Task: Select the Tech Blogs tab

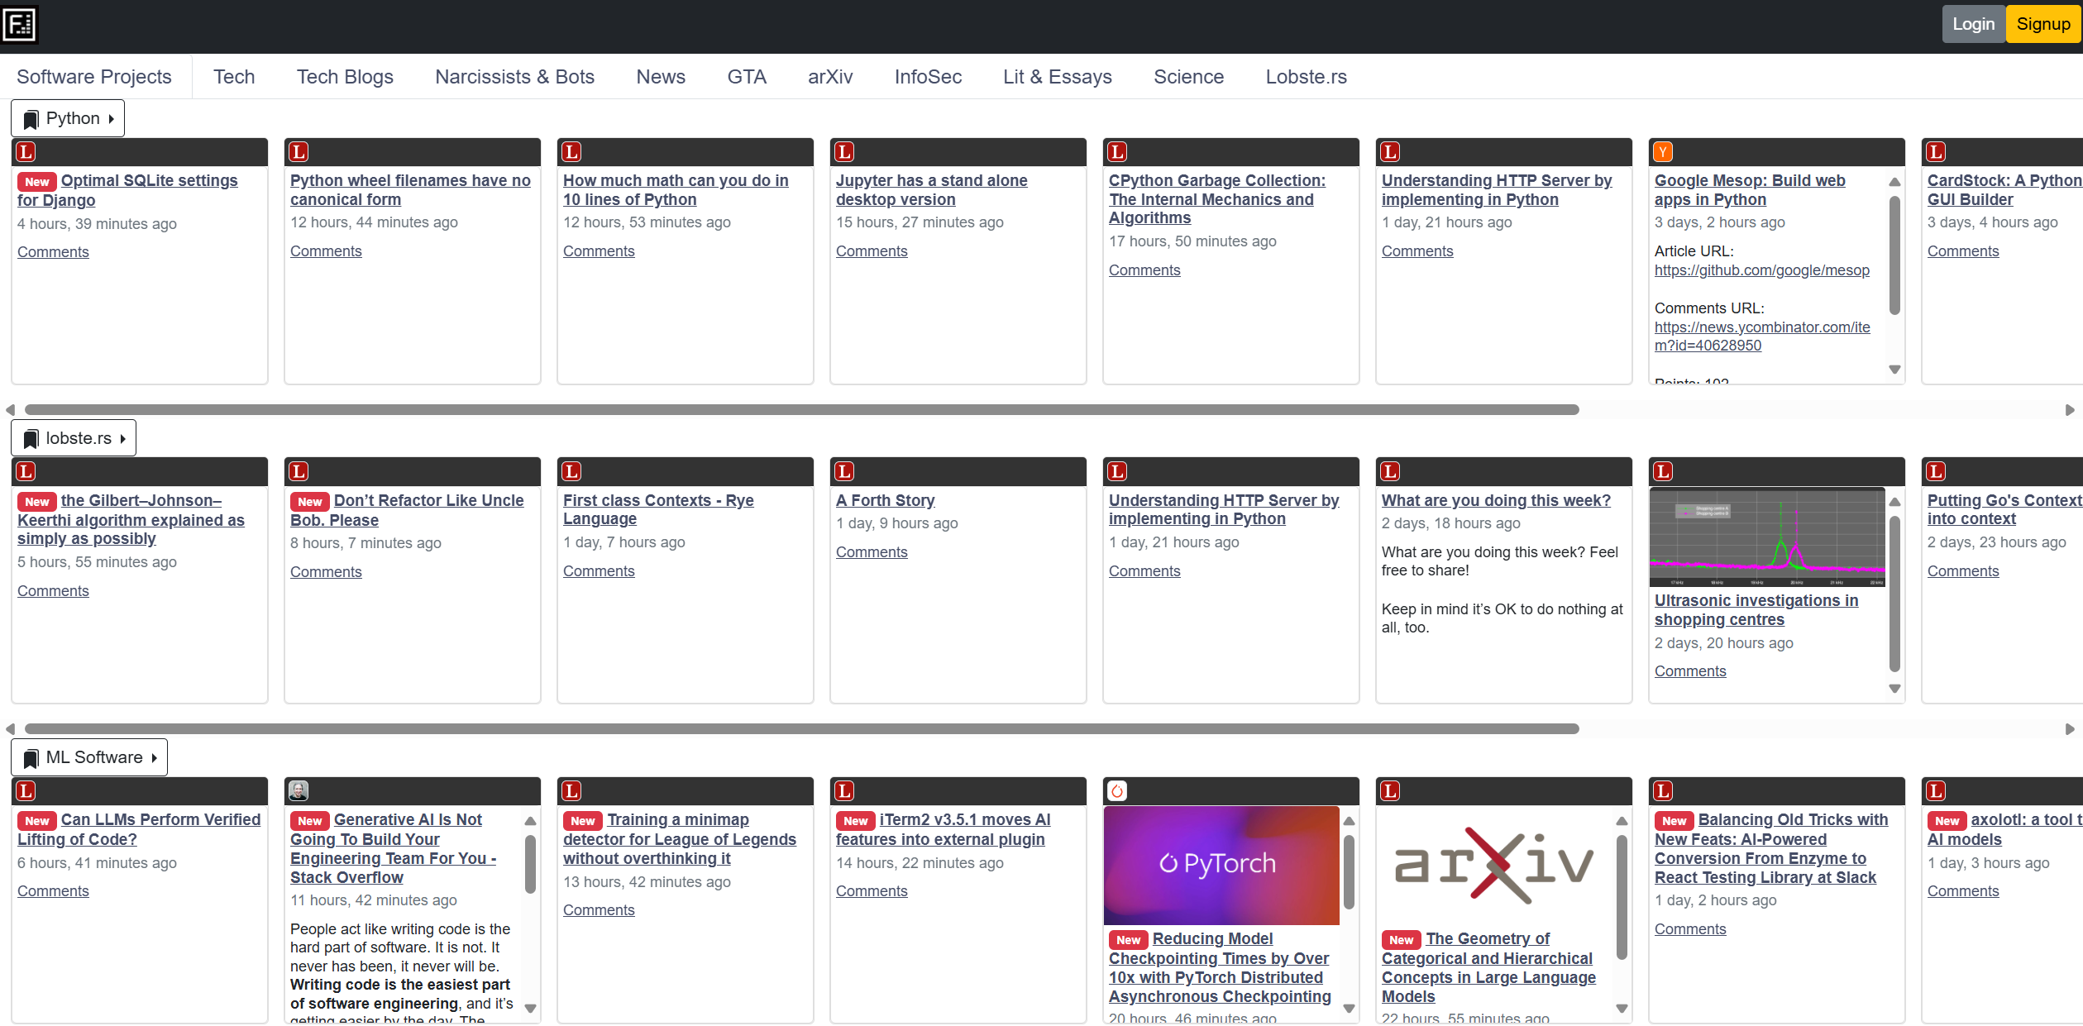Action: coord(346,76)
